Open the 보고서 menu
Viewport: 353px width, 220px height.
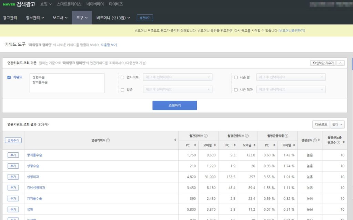(60, 18)
